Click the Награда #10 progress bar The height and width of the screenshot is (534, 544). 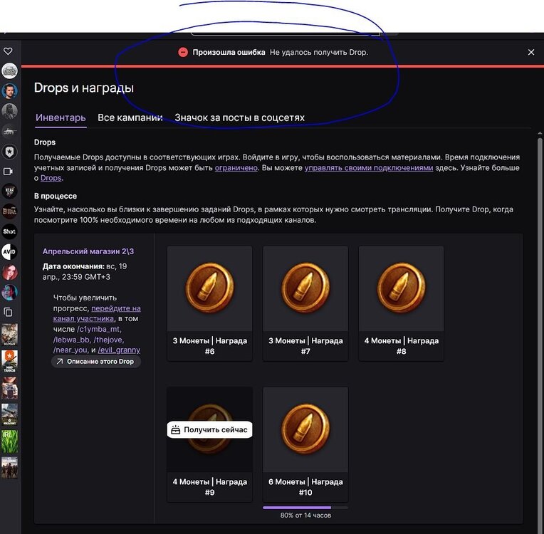point(305,508)
